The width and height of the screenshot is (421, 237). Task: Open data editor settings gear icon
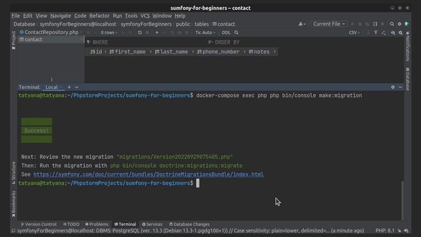pyautogui.click(x=401, y=32)
